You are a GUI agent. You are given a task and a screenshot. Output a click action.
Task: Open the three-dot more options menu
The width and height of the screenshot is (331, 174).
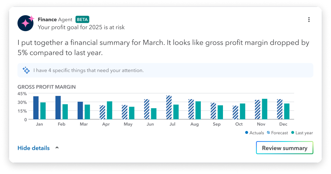(309, 20)
